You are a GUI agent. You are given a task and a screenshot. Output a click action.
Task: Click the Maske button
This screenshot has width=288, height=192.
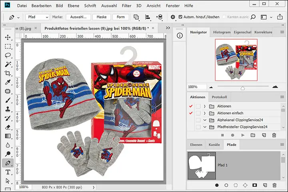(102, 17)
